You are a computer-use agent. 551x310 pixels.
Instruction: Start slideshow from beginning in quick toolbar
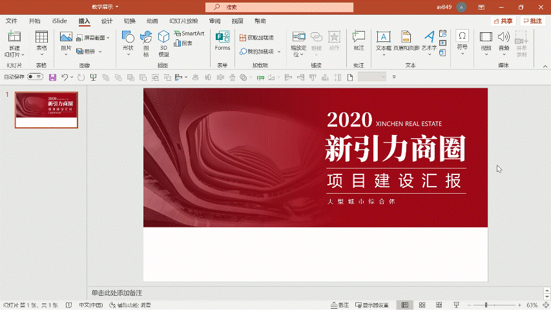(93, 77)
